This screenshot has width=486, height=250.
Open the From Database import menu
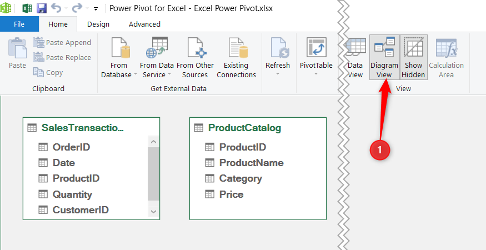click(119, 58)
